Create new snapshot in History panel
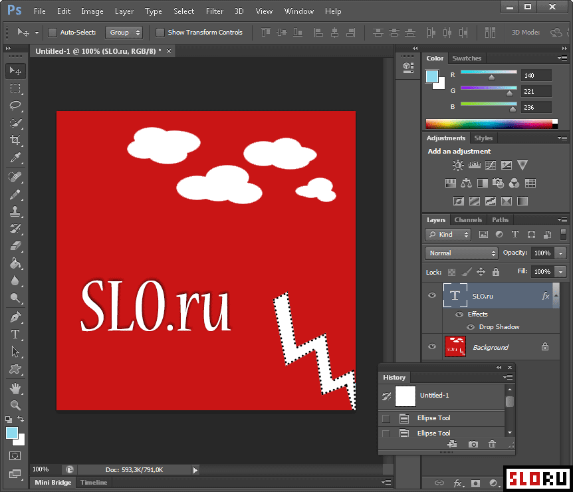Image resolution: width=573 pixels, height=492 pixels. 473,444
